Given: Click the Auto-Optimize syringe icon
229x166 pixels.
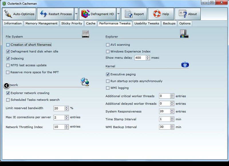Looking at the screenshot, I should (x=8, y=14).
